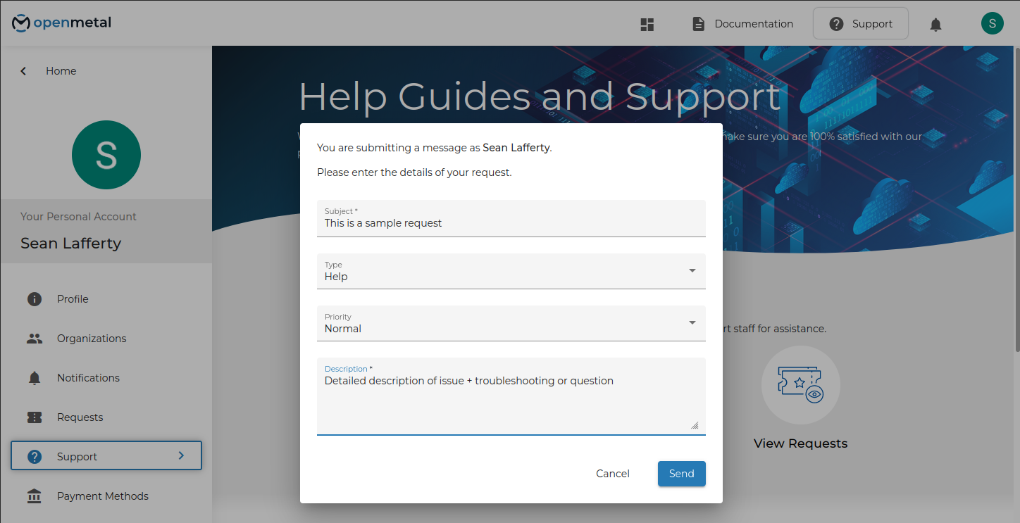Click into the Subject text field
1020x523 pixels.
[511, 223]
